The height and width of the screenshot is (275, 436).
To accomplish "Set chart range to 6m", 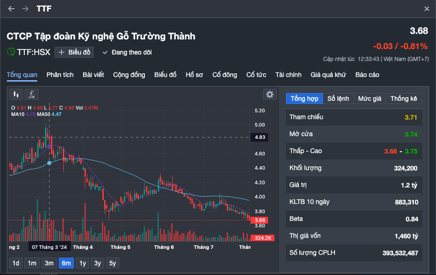I will click(x=66, y=263).
